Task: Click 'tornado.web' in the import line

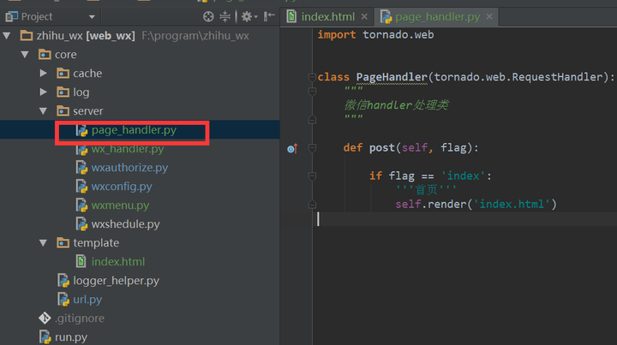Action: pyautogui.click(x=398, y=35)
